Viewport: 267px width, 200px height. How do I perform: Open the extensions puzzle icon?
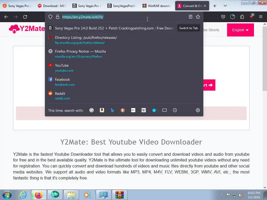242,17
